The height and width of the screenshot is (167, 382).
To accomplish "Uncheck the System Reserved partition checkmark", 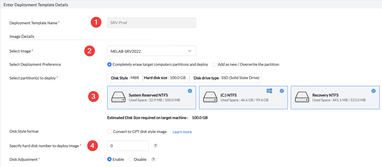I will 190,91.
